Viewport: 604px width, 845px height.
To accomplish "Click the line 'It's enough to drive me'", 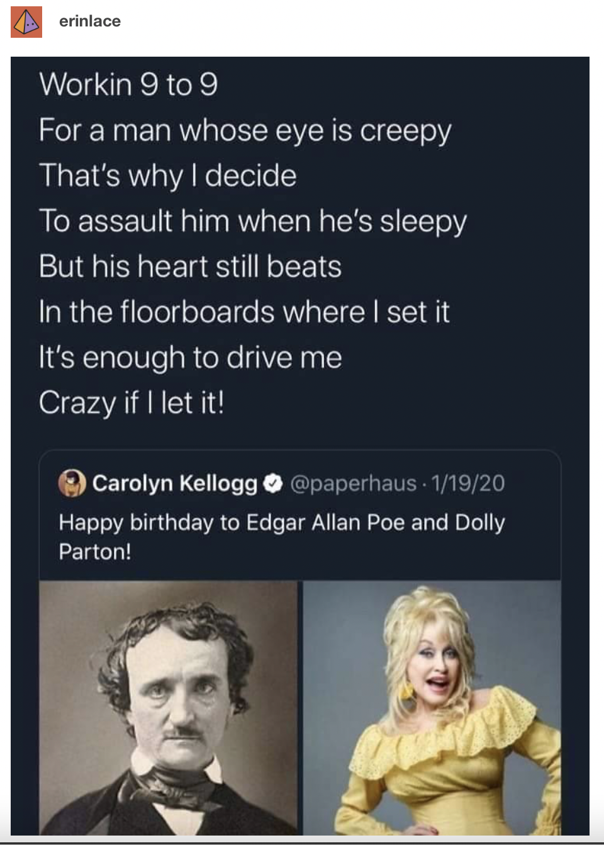I will pyautogui.click(x=190, y=358).
